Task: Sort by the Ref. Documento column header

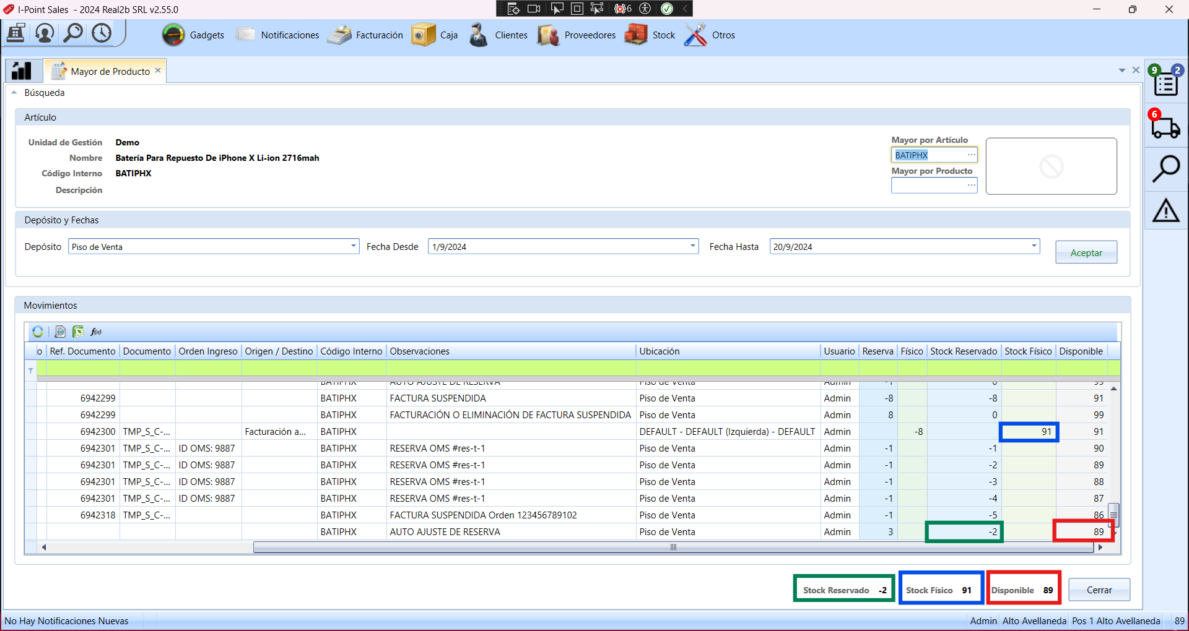Action: pyautogui.click(x=82, y=351)
